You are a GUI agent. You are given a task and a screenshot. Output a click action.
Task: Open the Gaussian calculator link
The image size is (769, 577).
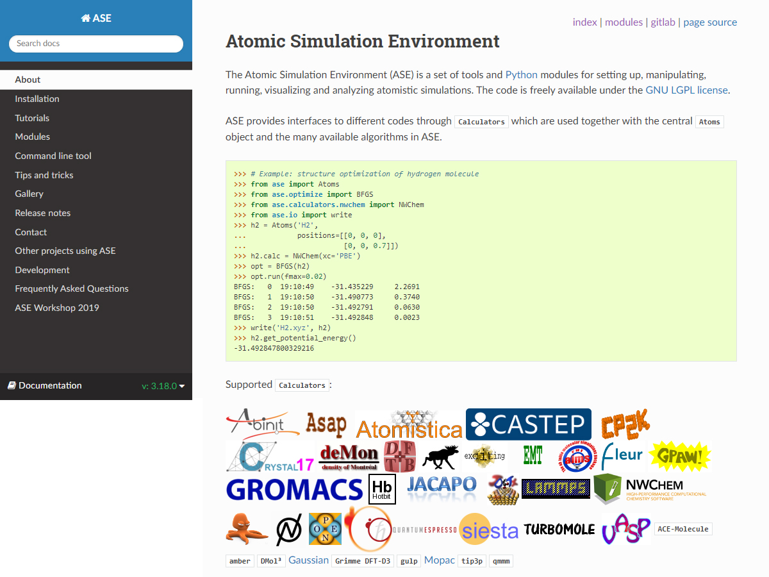pos(308,560)
